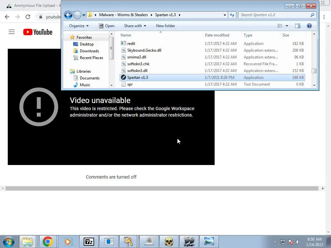Reload the YouTube page in Chrome
Screen dimensions: 331x248
point(28,17)
